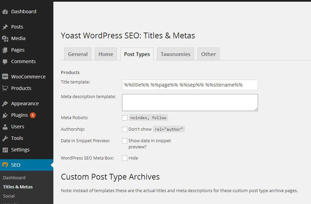This screenshot has width=311, height=204.
Task: Click the Appearance paintbrush icon
Action: [5, 104]
